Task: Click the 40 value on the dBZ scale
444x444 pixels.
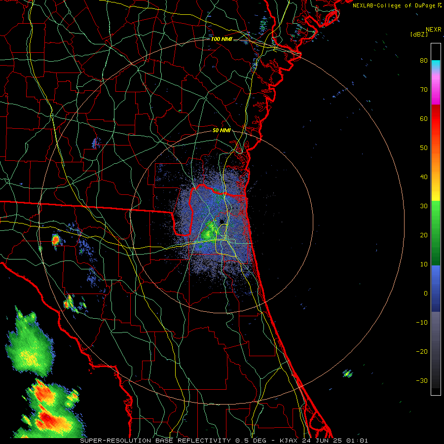Action: tap(424, 177)
